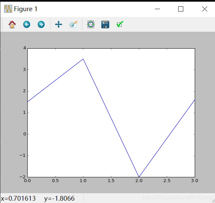Reset the plot with the Home icon
This screenshot has width=215, height=203.
[x=12, y=25]
